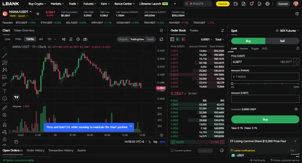Open the language globe icon
Image resolution: width=302 pixels, height=163 pixels.
coord(267,4)
